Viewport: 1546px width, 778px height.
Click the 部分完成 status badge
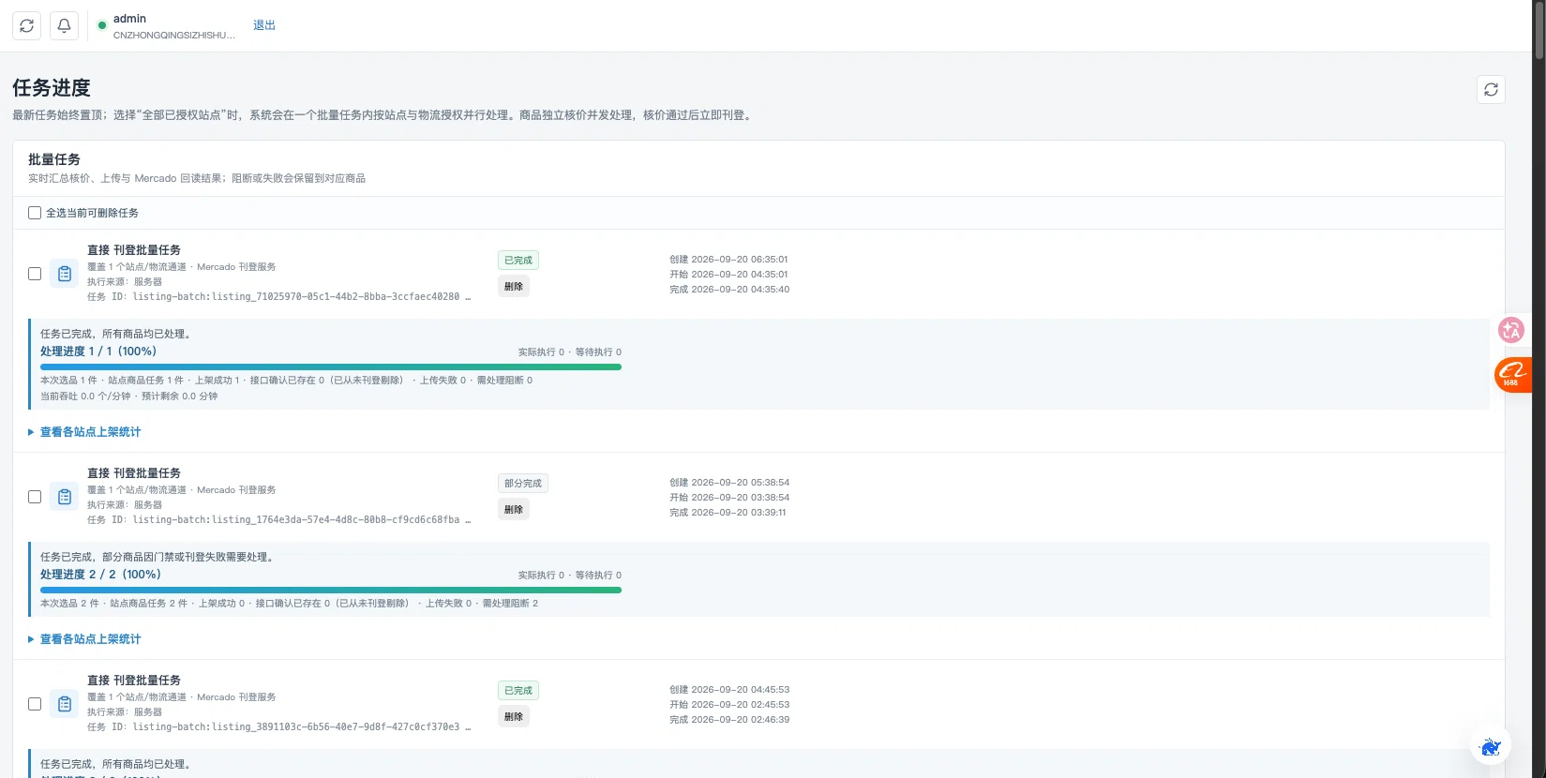(523, 484)
